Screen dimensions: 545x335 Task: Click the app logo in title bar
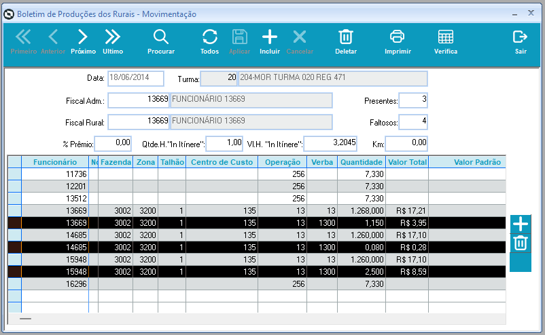(9, 14)
